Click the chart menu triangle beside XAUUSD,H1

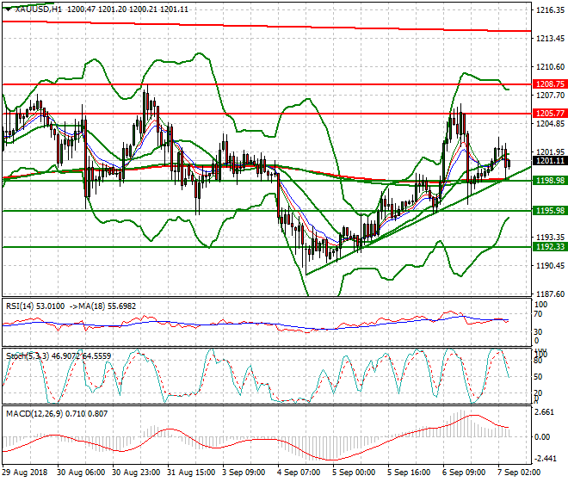click(8, 9)
